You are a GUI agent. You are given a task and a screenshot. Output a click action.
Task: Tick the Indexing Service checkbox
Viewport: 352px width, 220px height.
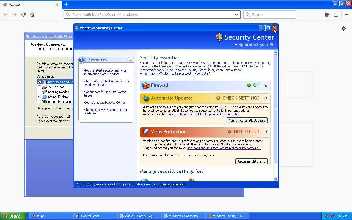[39, 92]
